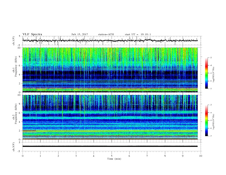Click time axis tick label "10" at bottom right
This screenshot has width=226, height=175.
pyautogui.click(x=201, y=156)
